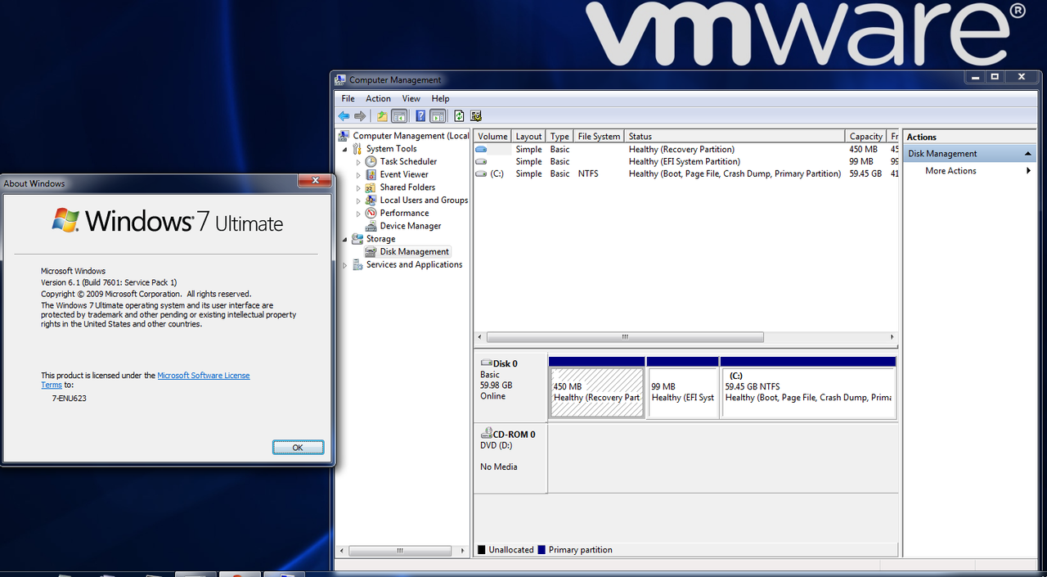
Task: Click the "59.45 GB" capacity cell
Action: pos(865,174)
